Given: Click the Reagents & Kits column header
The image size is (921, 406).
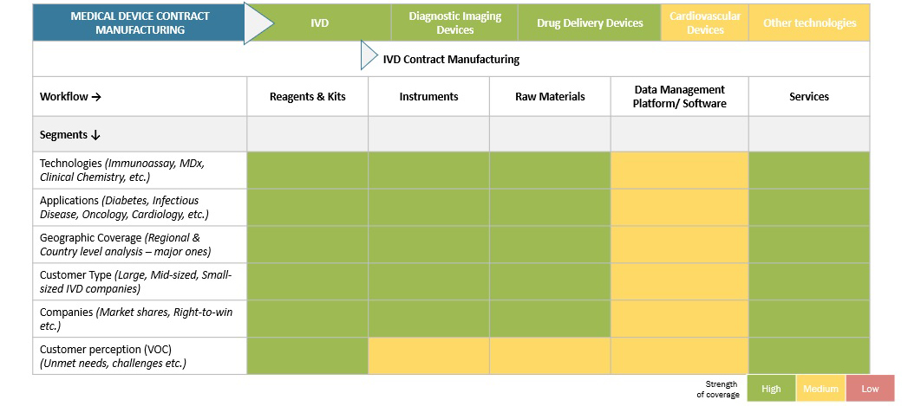Looking at the screenshot, I should 308,97.
